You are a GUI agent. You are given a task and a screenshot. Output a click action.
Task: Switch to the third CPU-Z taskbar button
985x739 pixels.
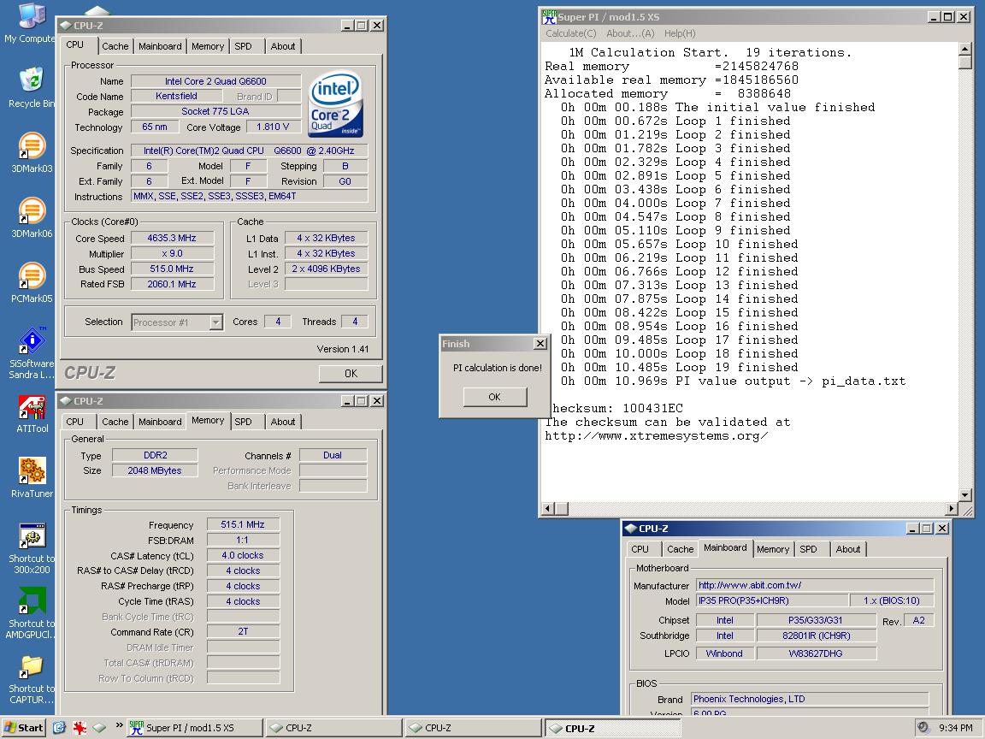click(612, 728)
